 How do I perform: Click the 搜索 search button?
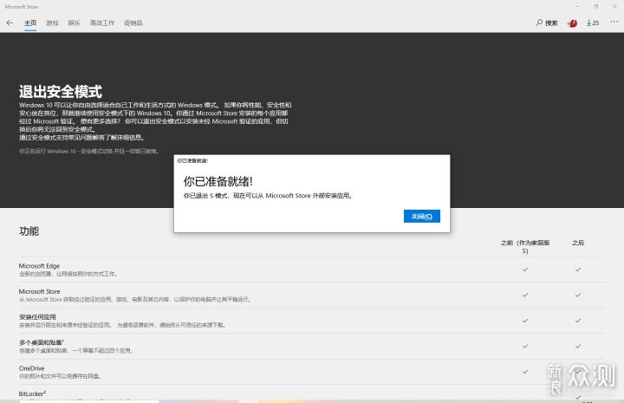tap(547, 23)
